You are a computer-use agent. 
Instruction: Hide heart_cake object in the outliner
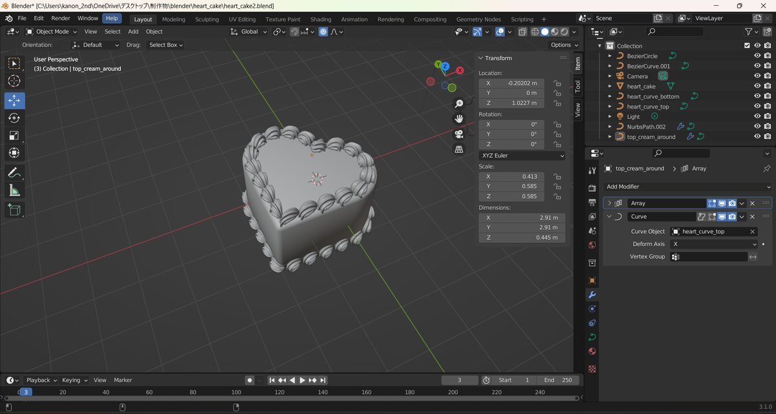pos(757,86)
